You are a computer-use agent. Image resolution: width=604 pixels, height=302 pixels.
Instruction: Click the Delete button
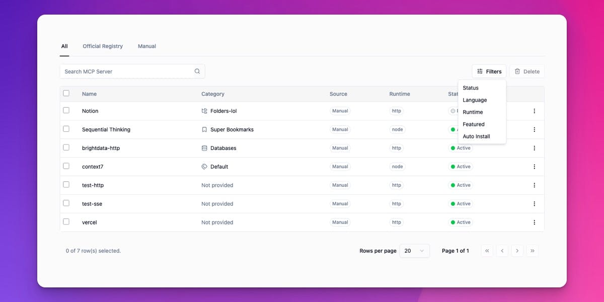pyautogui.click(x=527, y=71)
